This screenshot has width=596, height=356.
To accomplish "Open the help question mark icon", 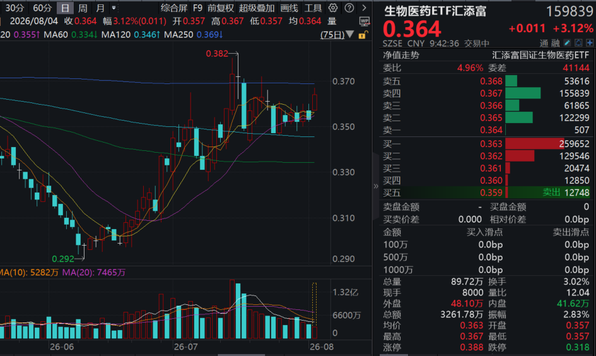I will click(349, 8).
